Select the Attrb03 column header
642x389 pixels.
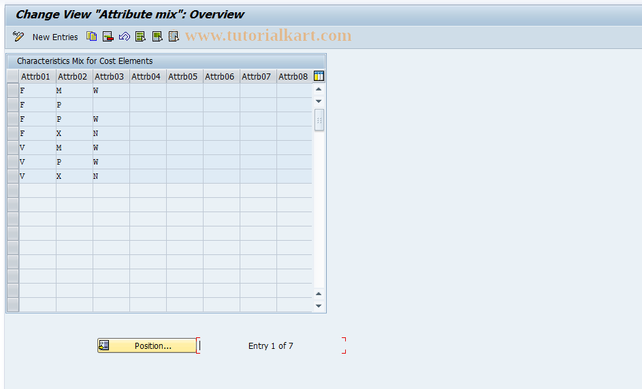pos(111,76)
